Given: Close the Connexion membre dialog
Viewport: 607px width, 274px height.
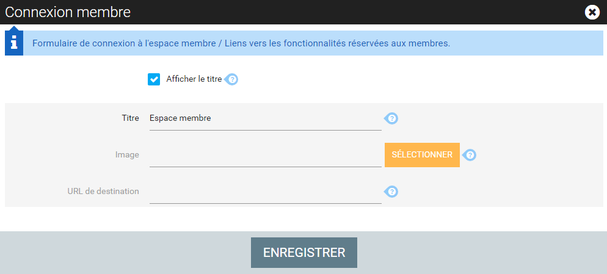Looking at the screenshot, I should tap(592, 12).
